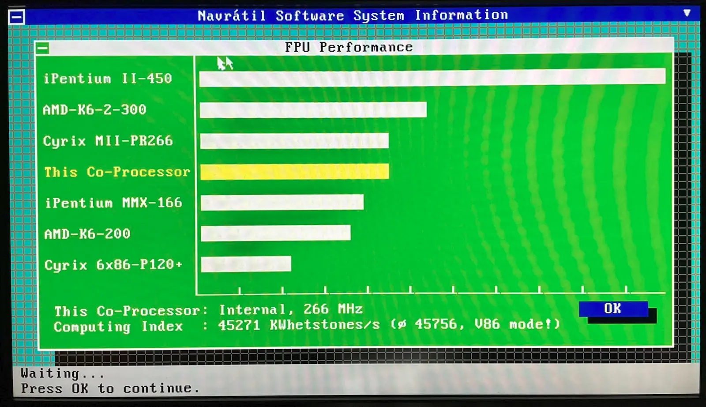Click the iPentium II-450 label
The width and height of the screenshot is (706, 407).
pos(108,79)
